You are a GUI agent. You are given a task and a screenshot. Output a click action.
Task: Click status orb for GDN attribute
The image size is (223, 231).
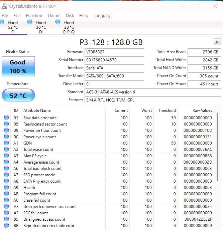[6, 143]
